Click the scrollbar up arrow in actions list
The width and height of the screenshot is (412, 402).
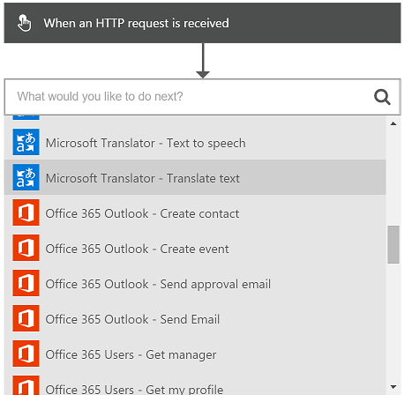393,123
